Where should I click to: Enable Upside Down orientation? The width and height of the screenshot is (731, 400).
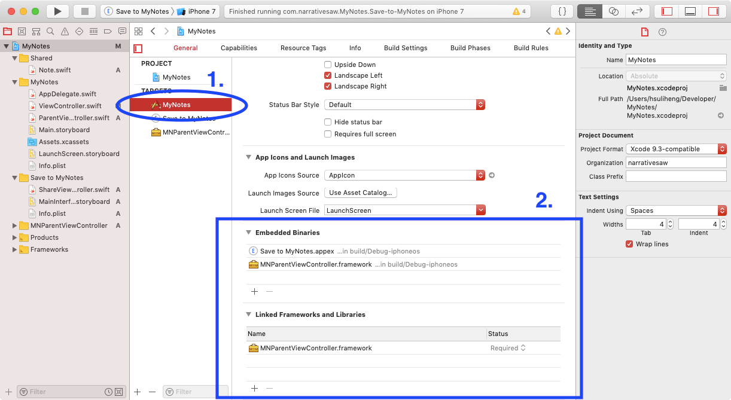(x=328, y=65)
